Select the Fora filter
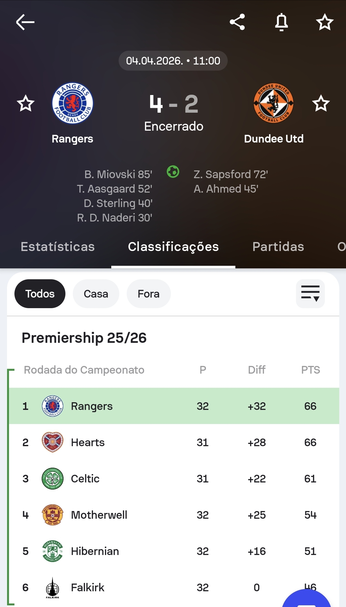The height and width of the screenshot is (607, 346). (148, 294)
